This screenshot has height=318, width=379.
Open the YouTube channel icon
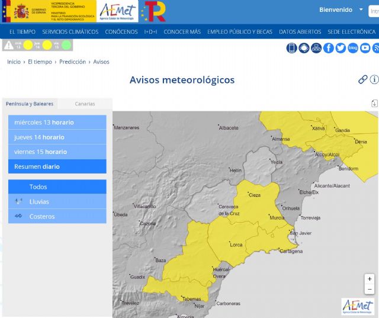click(365, 48)
